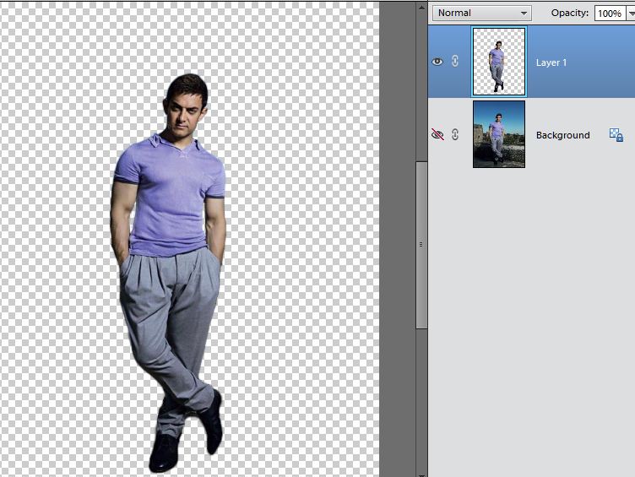Click the Background layer name label
The width and height of the screenshot is (635, 477).
(562, 135)
